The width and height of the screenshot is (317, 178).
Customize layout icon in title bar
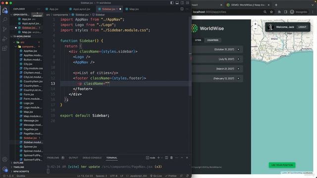coord(188,3)
